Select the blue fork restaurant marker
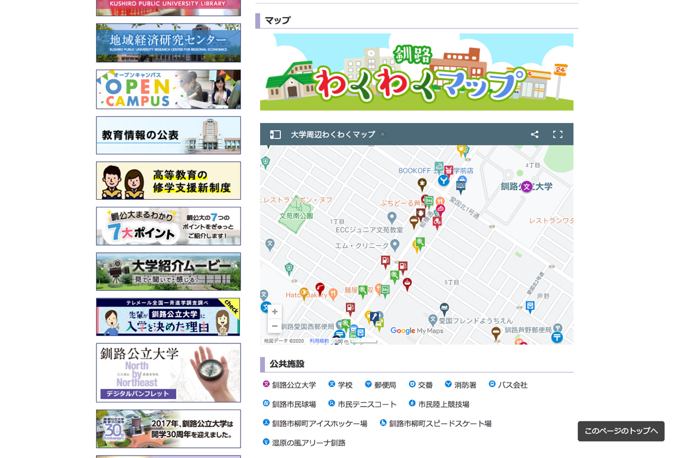Image resolution: width=674 pixels, height=458 pixels. point(443,180)
